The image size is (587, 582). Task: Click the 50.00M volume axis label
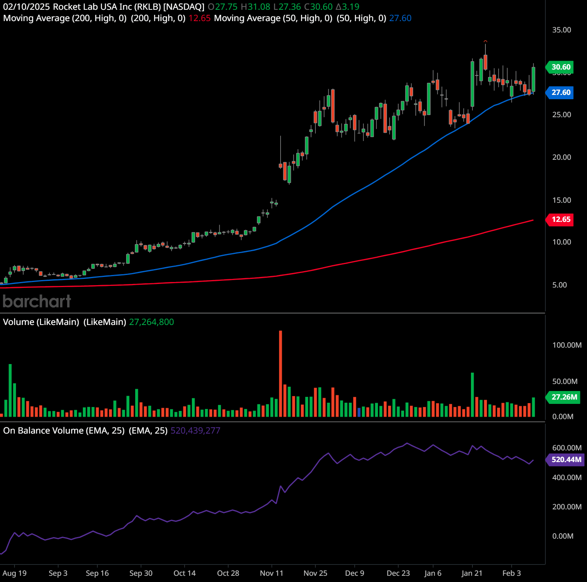coord(565,381)
